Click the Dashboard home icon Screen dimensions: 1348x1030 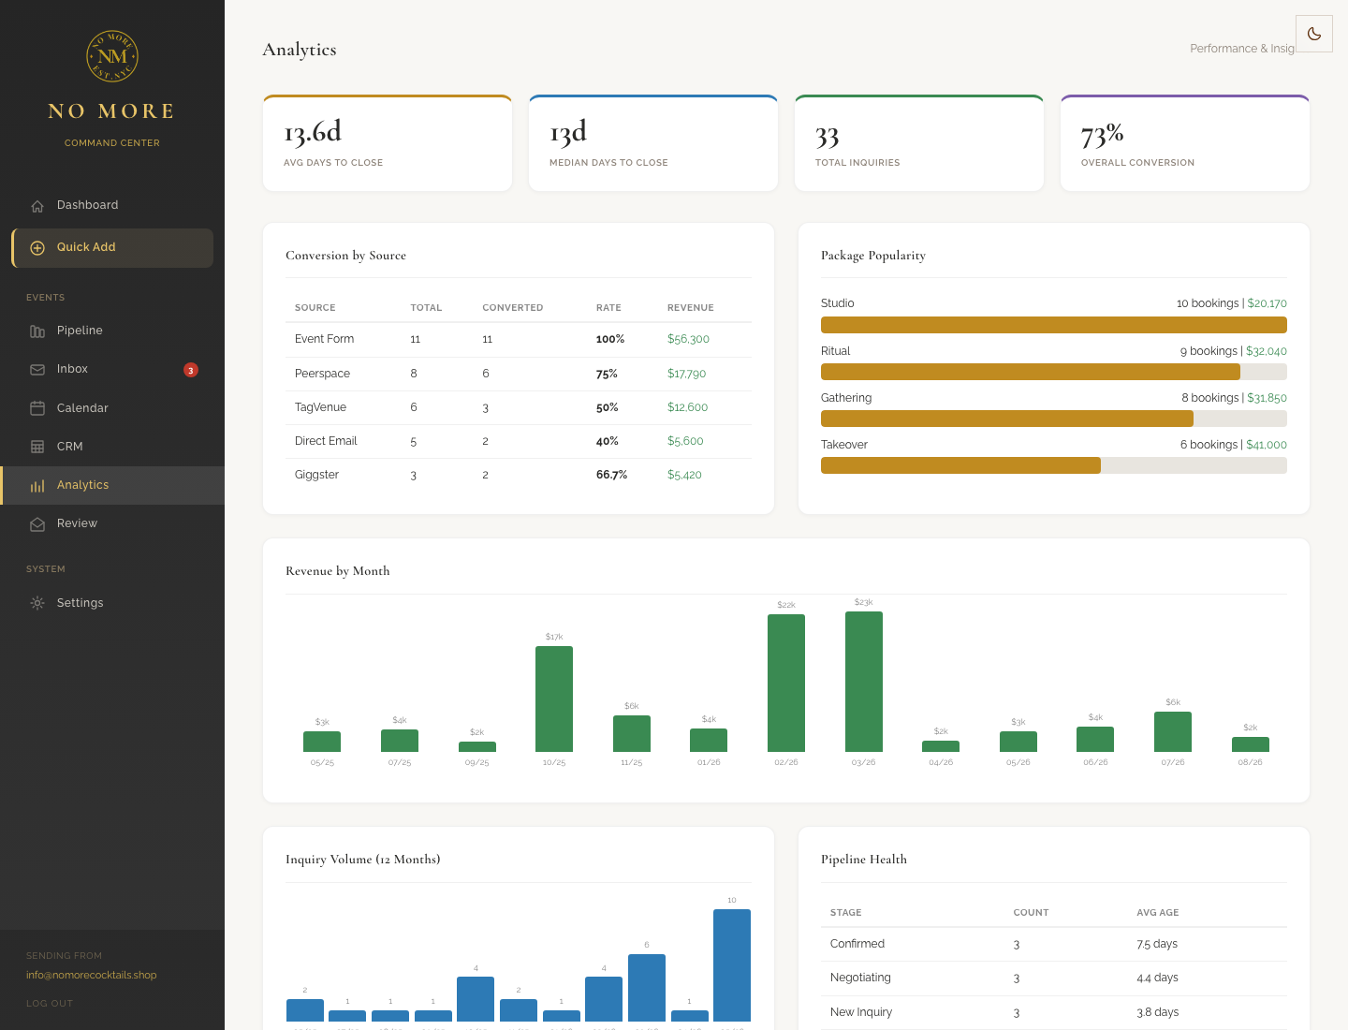click(x=37, y=206)
